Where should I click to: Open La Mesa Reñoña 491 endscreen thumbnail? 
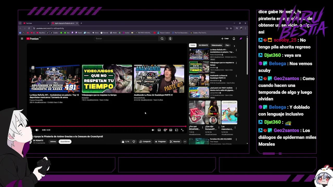click(x=55, y=79)
